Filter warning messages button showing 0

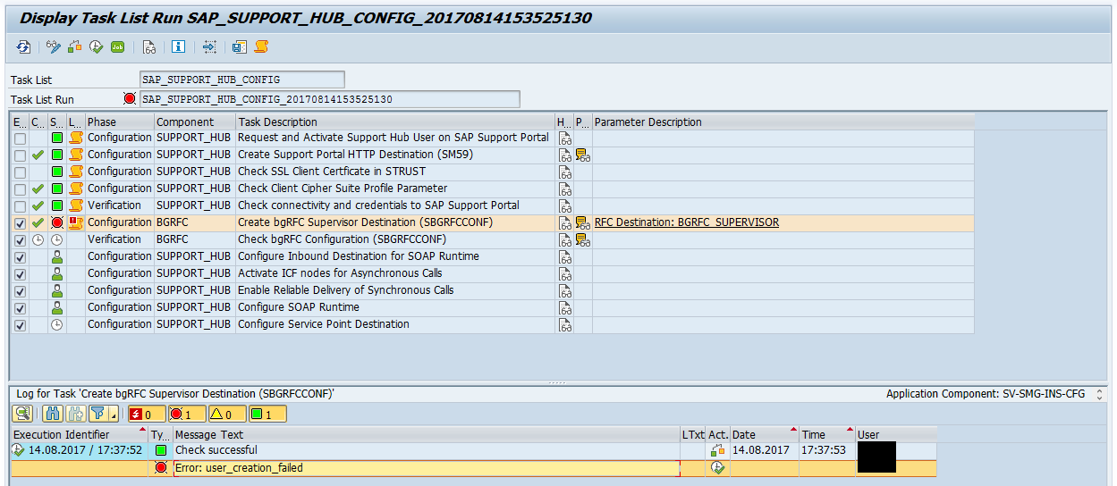click(227, 414)
